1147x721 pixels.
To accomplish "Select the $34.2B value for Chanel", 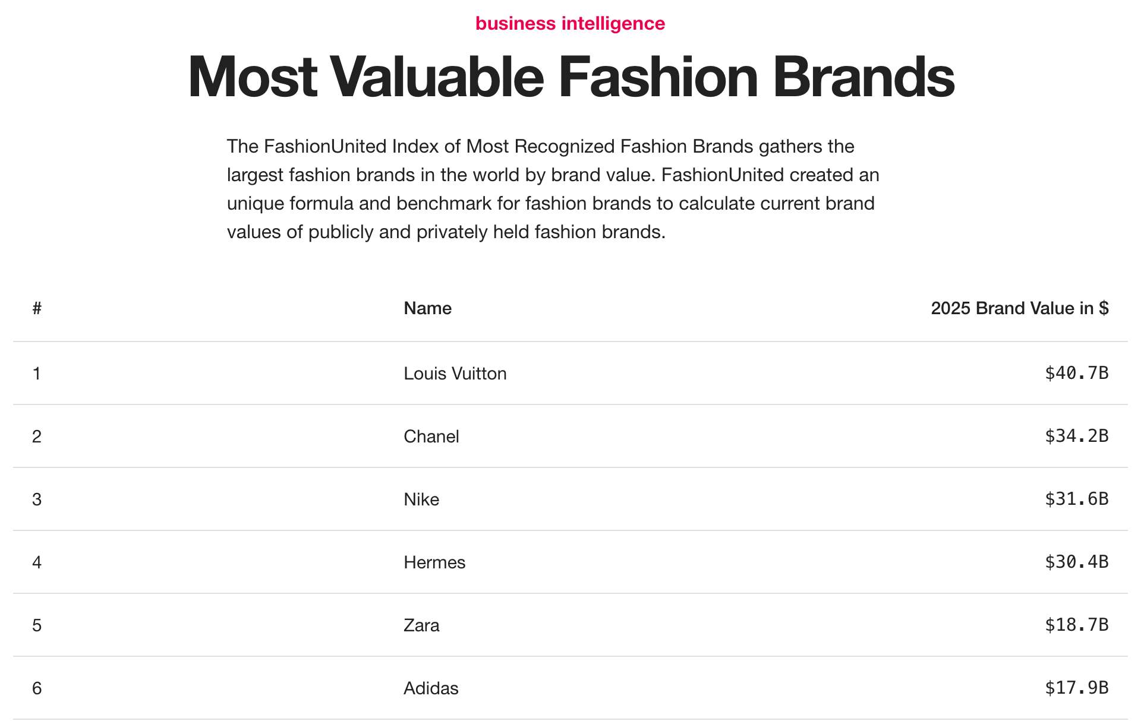I will 1076,436.
